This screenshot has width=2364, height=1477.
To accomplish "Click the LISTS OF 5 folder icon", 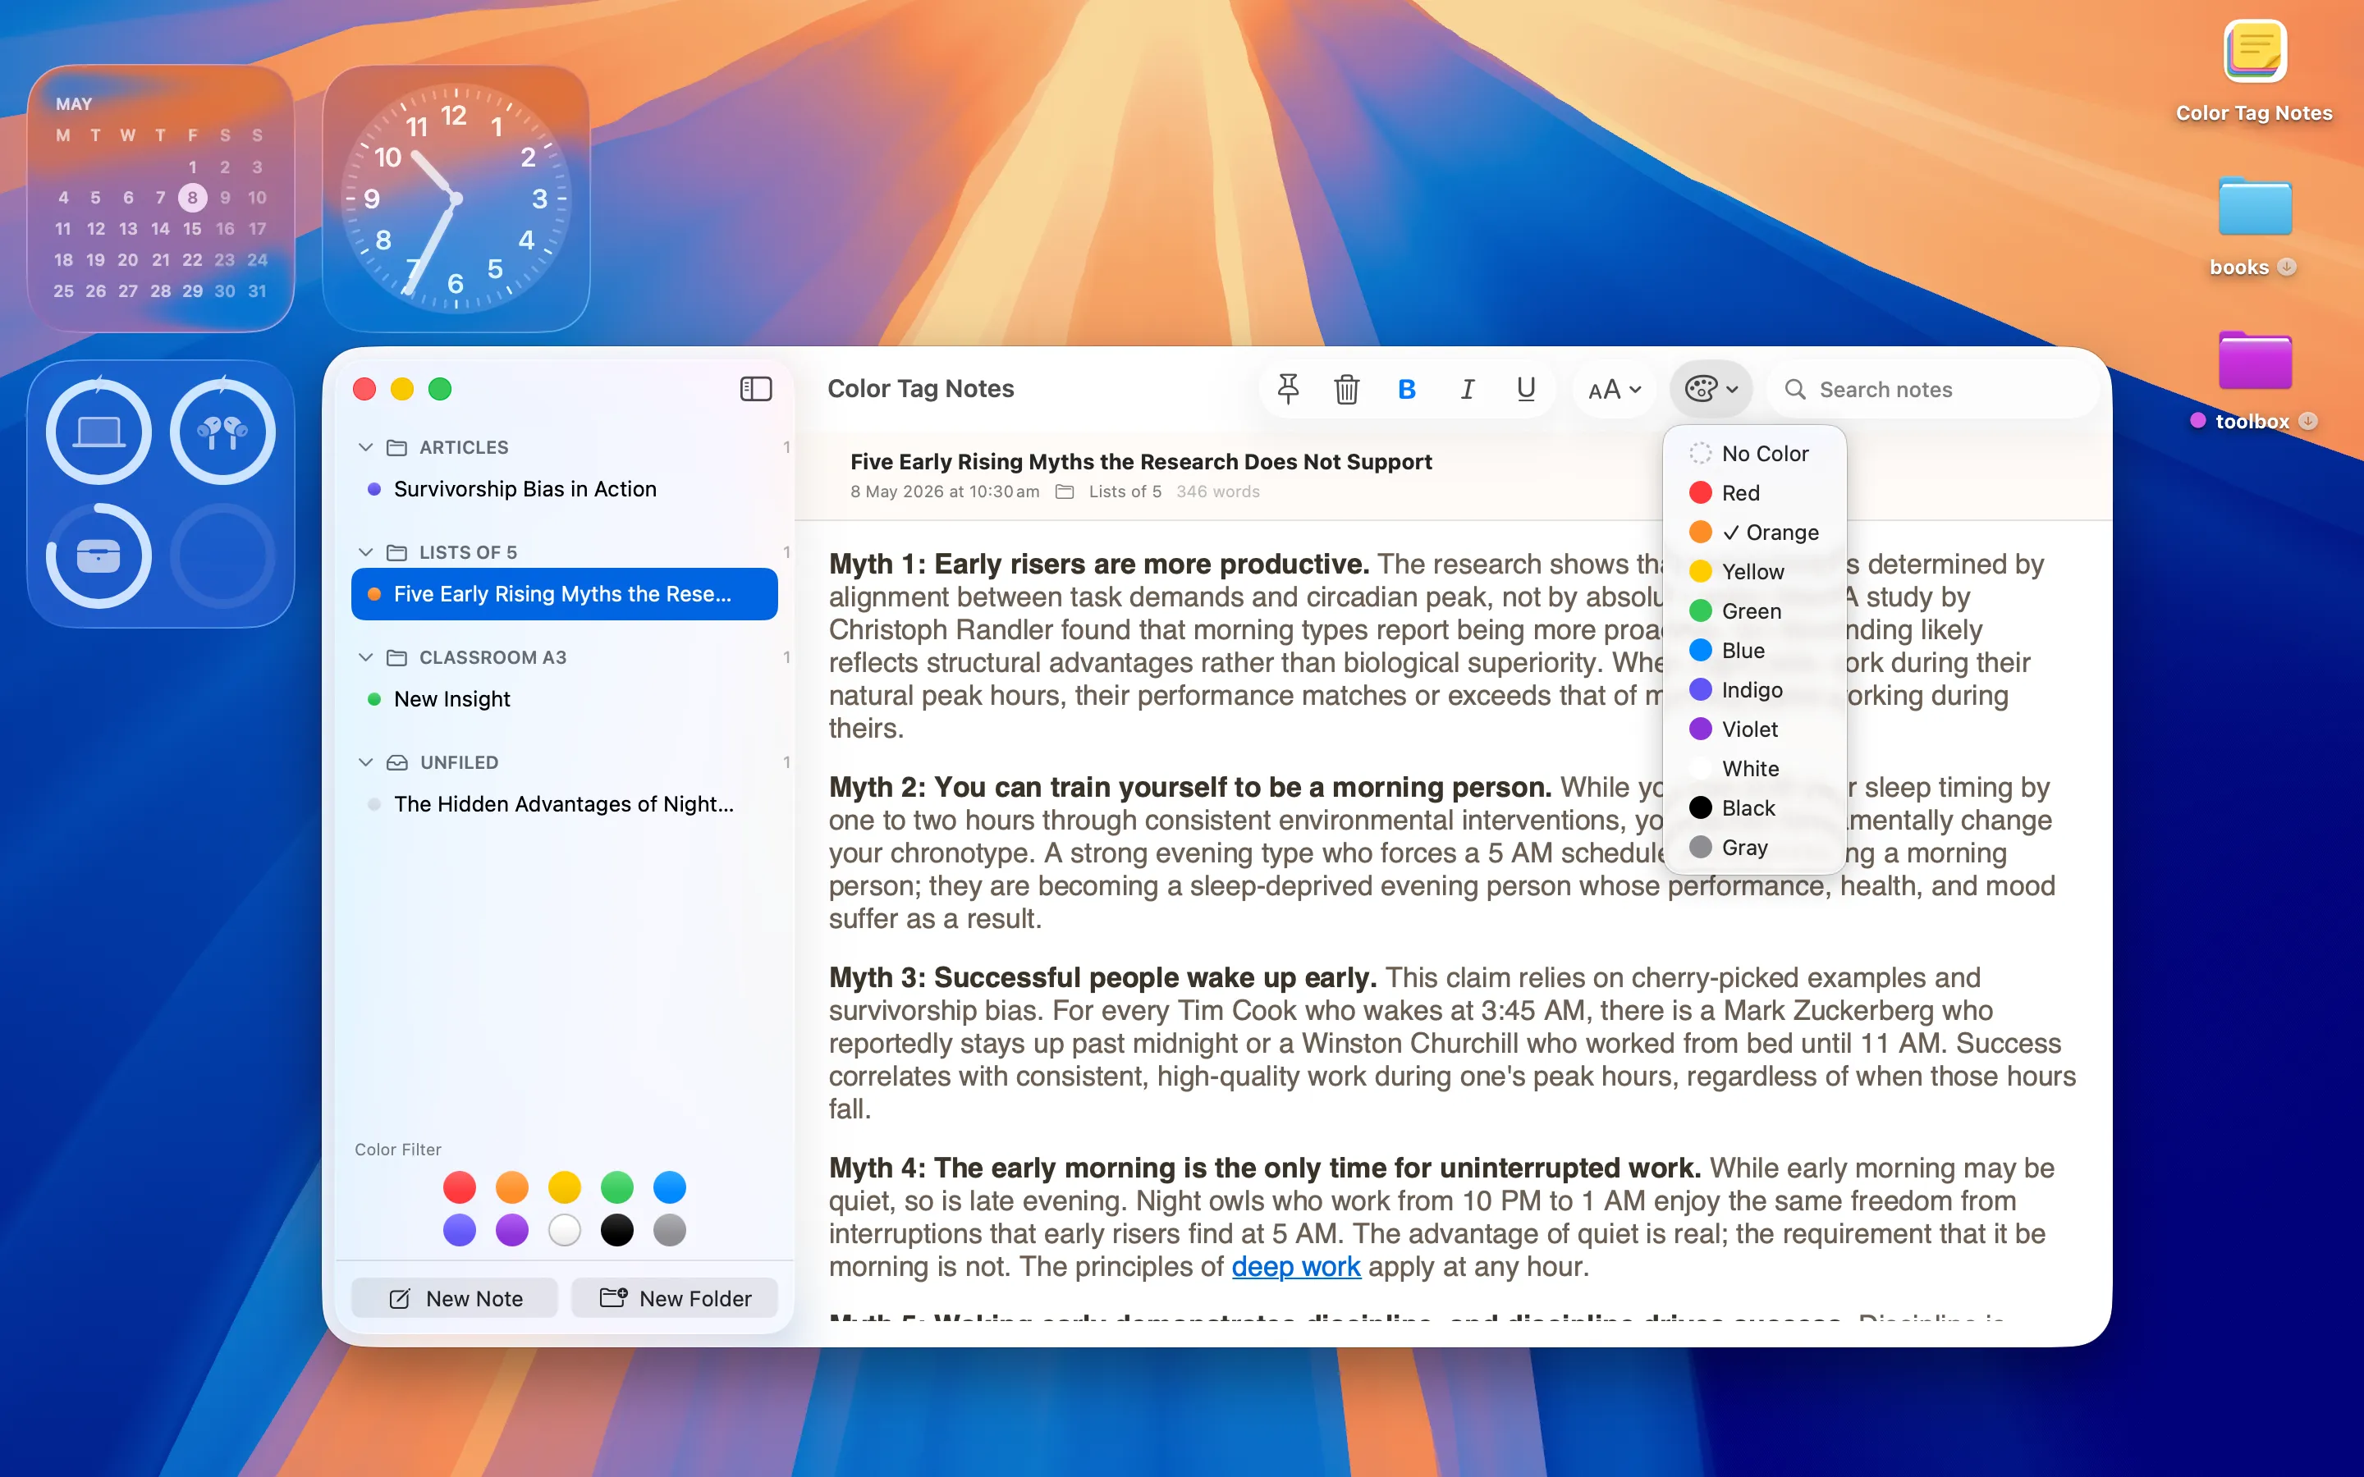I will coord(396,552).
